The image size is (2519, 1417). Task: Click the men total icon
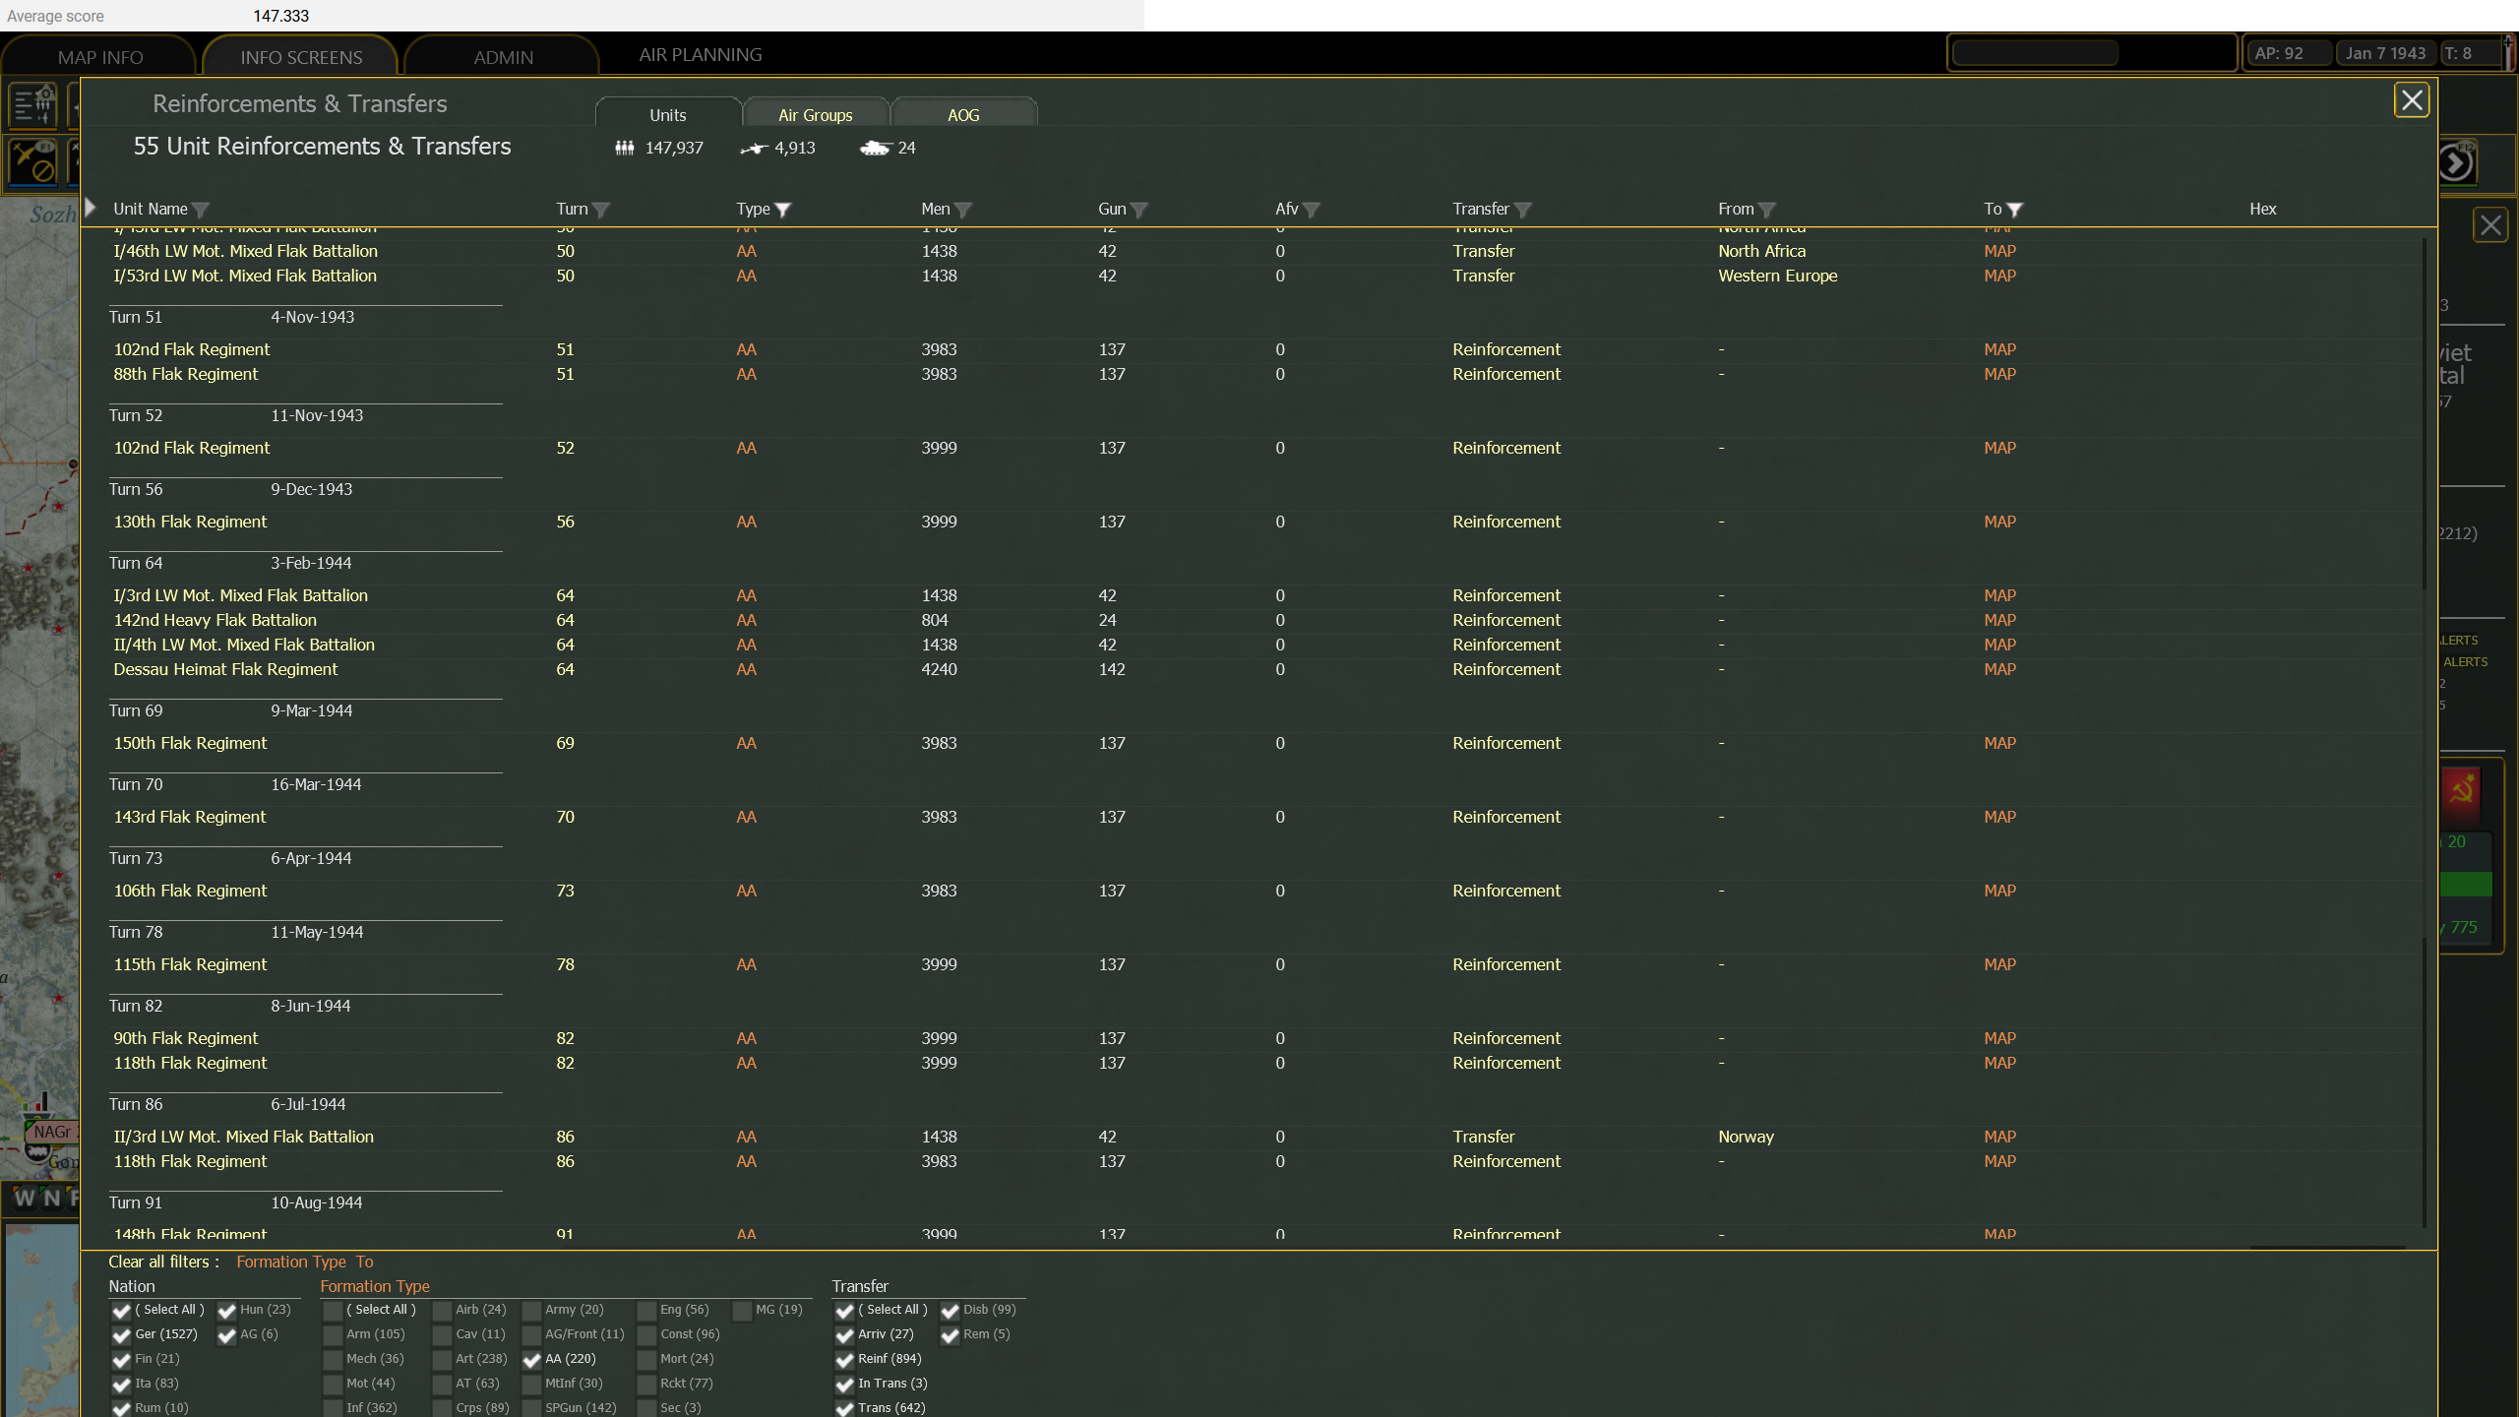[625, 148]
